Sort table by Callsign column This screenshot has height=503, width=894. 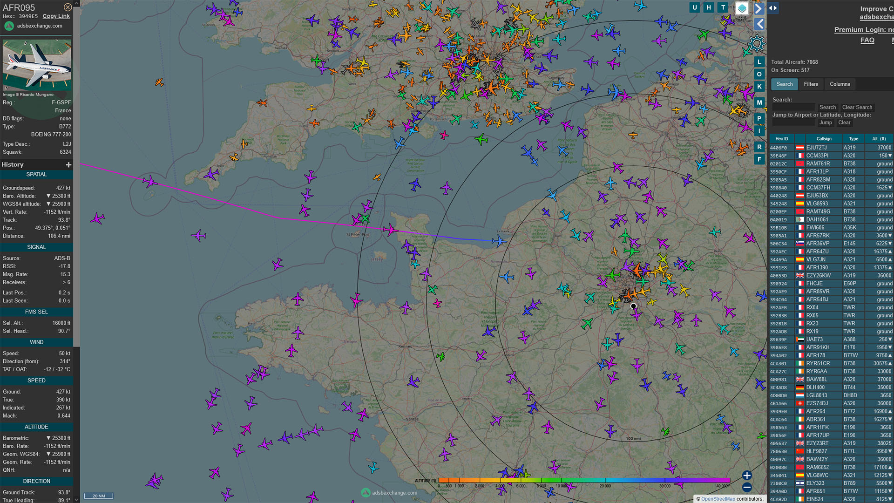pyautogui.click(x=824, y=139)
